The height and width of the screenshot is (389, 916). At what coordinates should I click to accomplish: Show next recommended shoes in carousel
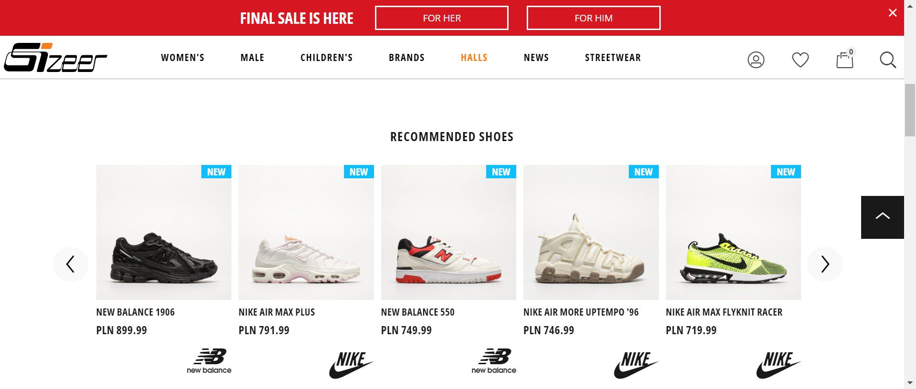coord(825,264)
